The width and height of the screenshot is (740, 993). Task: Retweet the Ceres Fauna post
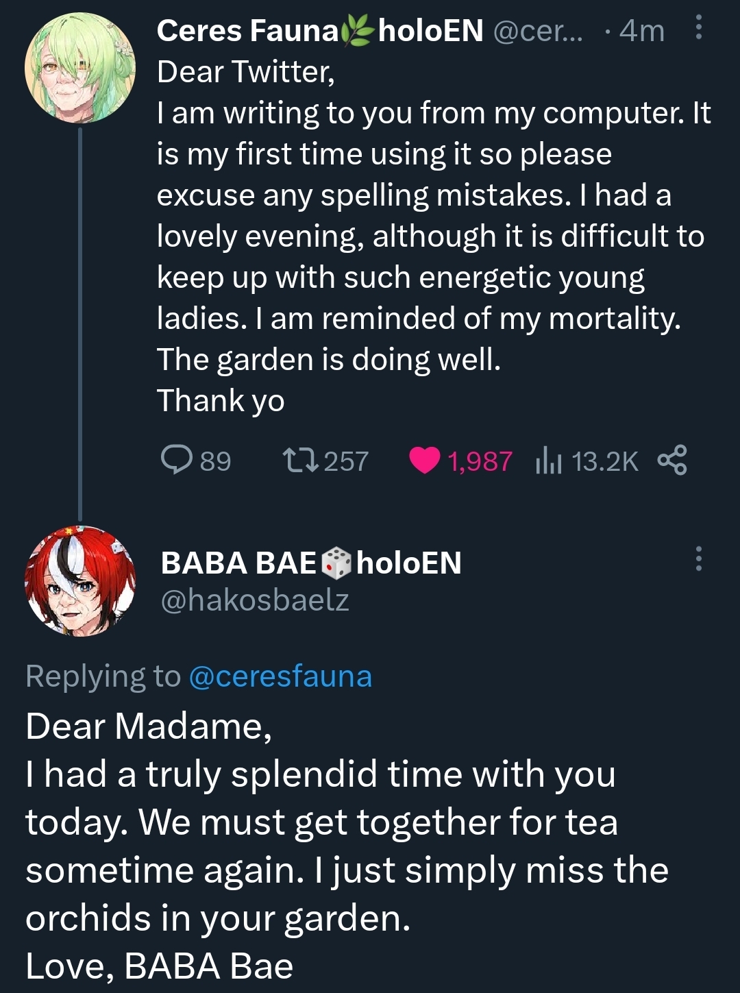[x=301, y=461]
